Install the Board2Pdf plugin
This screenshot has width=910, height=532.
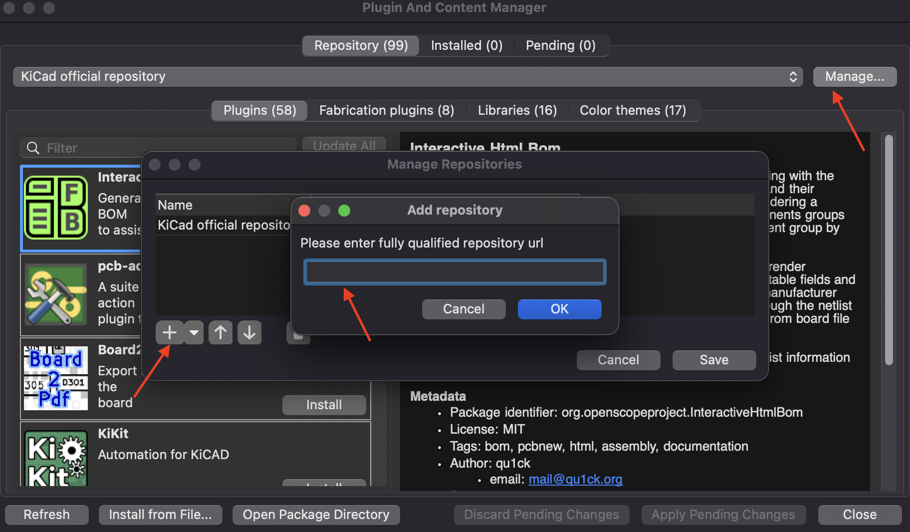tap(323, 405)
